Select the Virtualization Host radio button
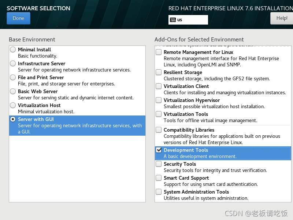The height and width of the screenshot is (220, 293). coord(13,105)
